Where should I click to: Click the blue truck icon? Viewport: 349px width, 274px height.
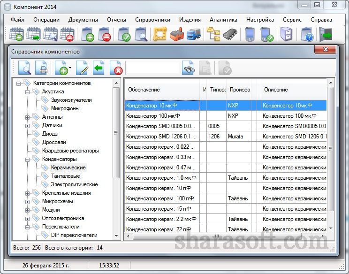(194, 34)
